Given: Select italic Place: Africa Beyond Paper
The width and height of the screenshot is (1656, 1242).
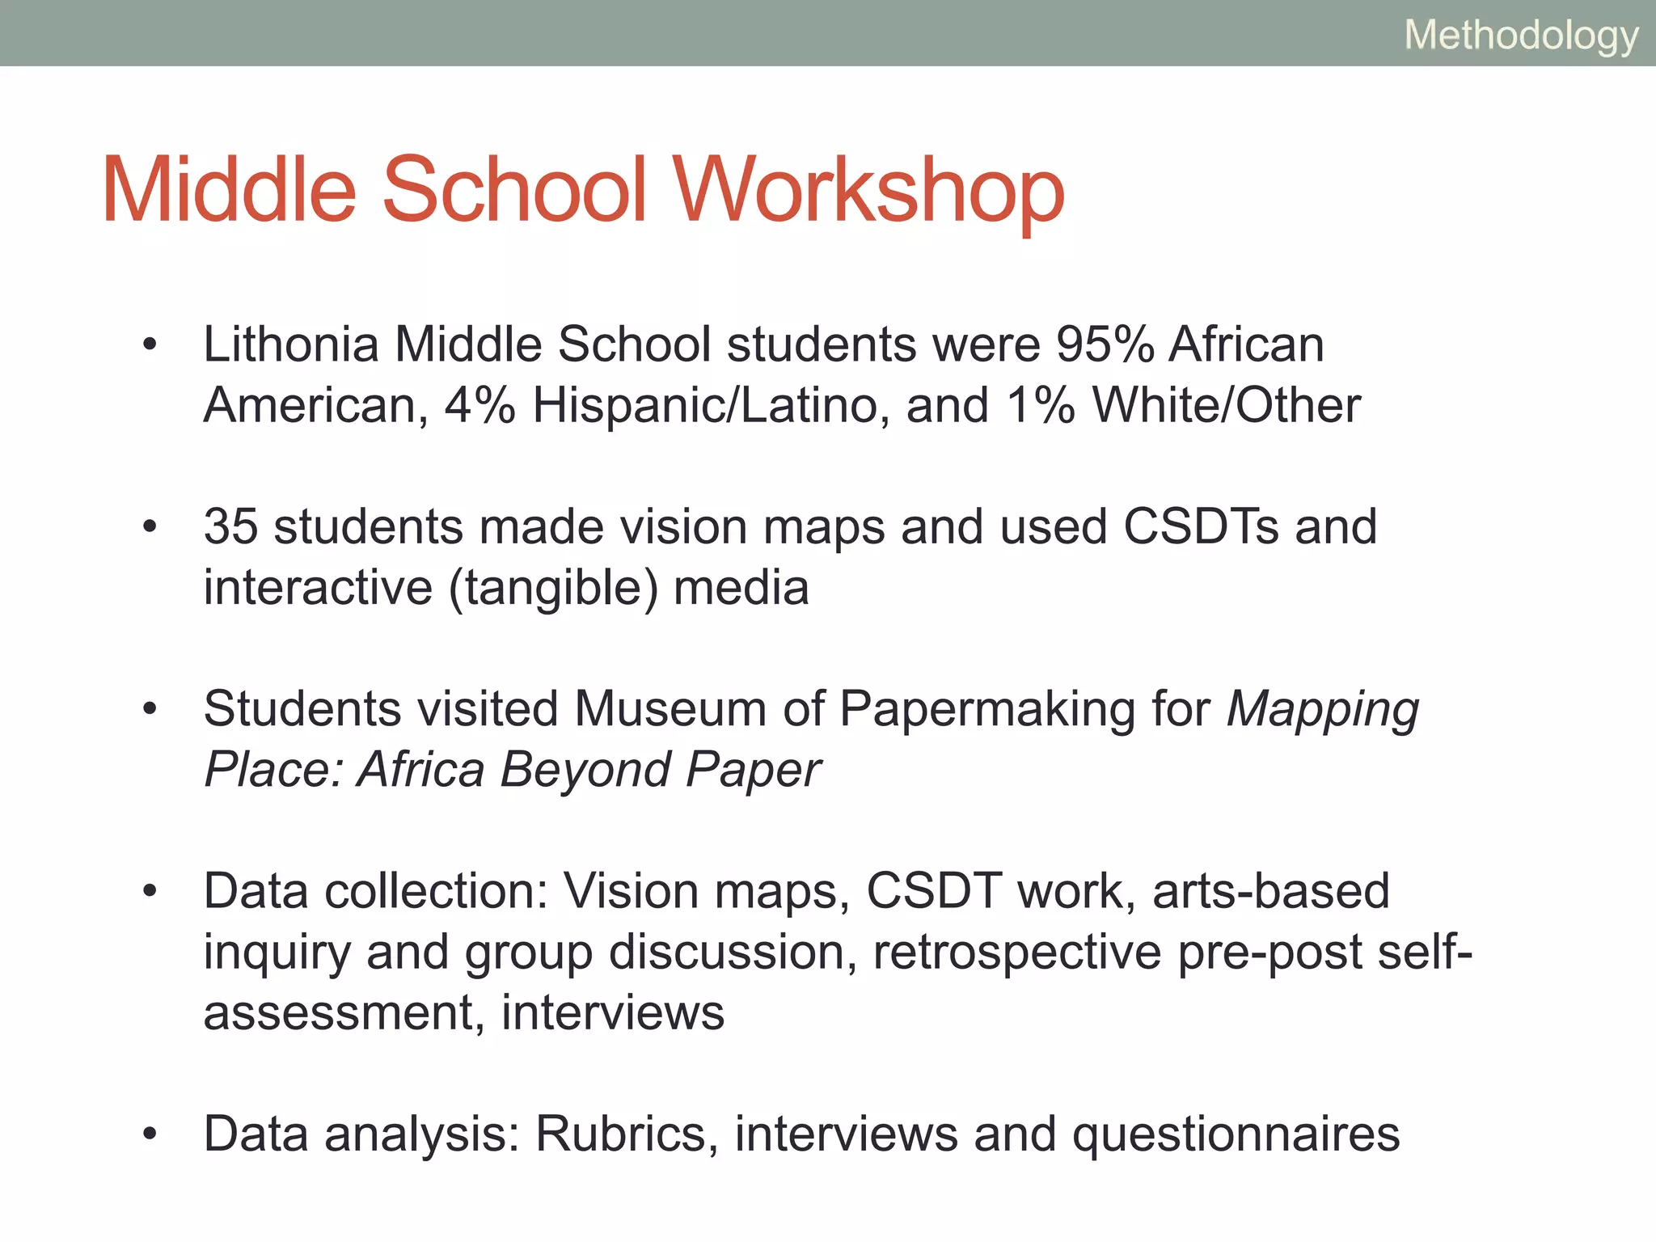Looking at the screenshot, I should coord(512,770).
